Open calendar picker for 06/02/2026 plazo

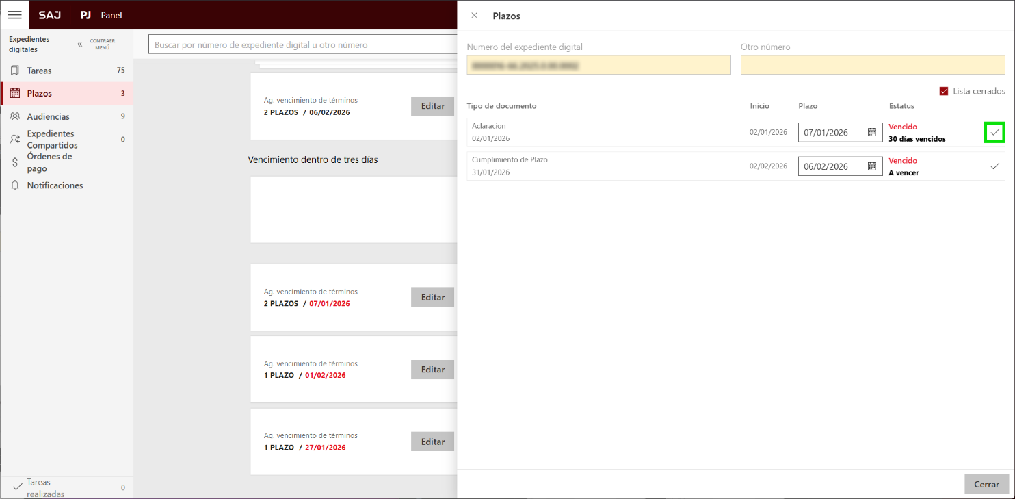point(871,166)
